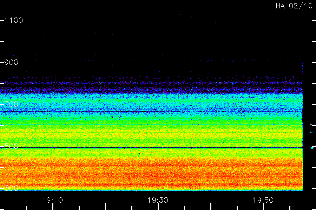Click the 19:30 time axis label
This screenshot has width=316, height=210.
point(158,200)
